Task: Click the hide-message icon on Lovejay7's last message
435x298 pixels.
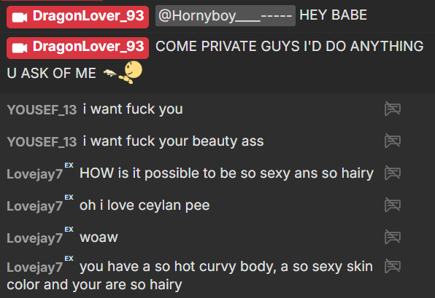Action: click(393, 266)
